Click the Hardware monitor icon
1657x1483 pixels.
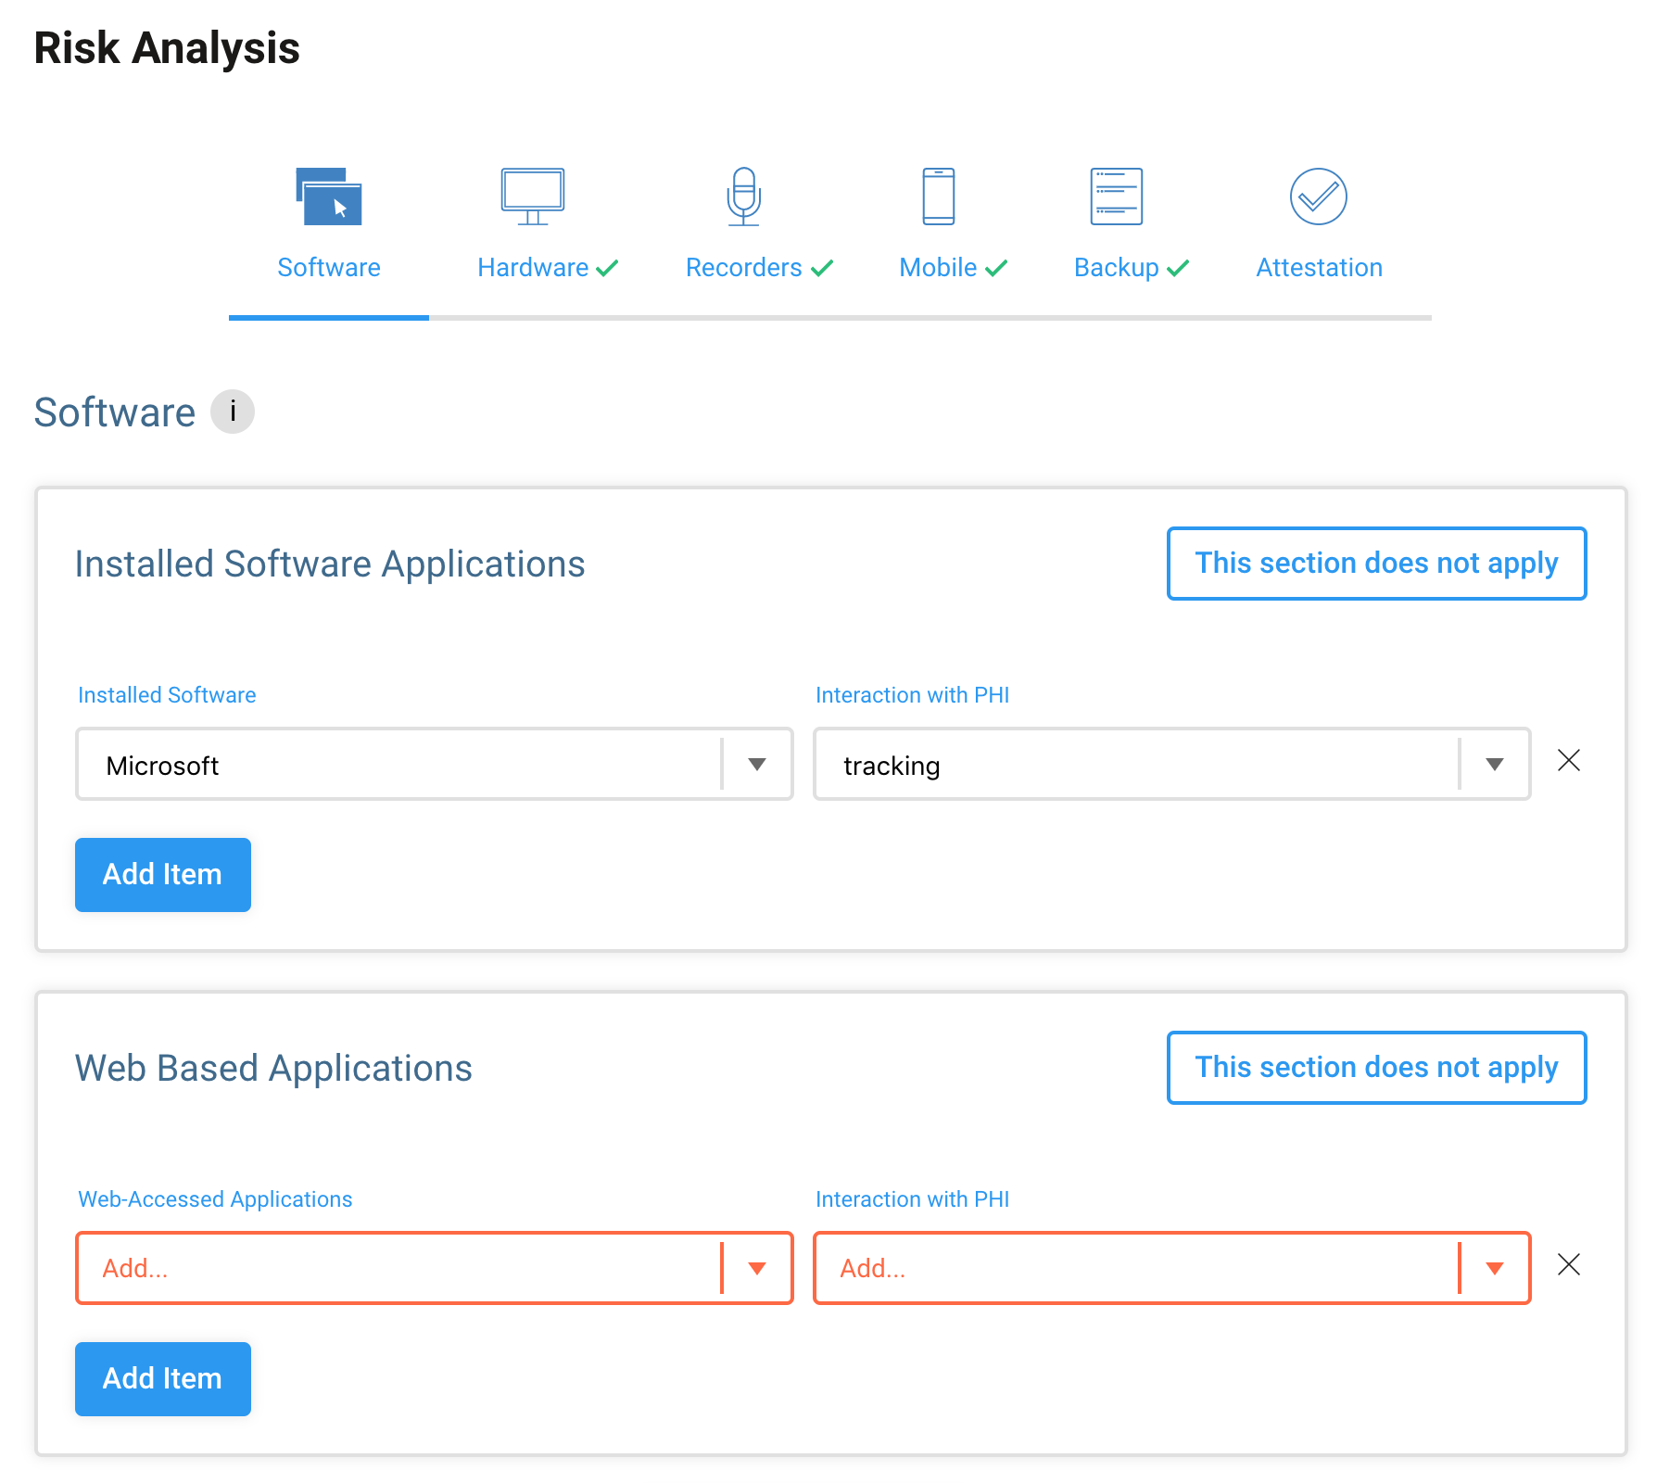pyautogui.click(x=533, y=196)
